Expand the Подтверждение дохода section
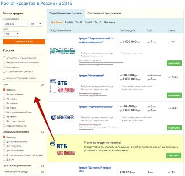The width and height of the screenshot is (185, 176). [x=42, y=172]
